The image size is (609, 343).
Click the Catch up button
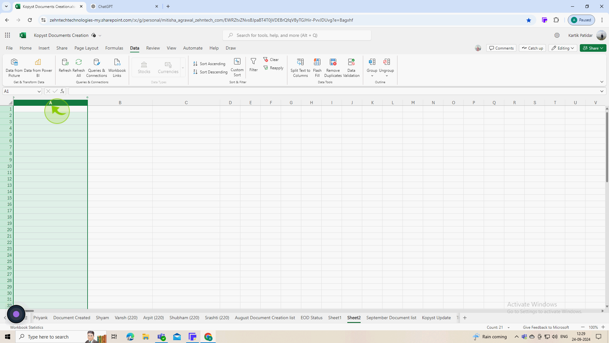532,48
